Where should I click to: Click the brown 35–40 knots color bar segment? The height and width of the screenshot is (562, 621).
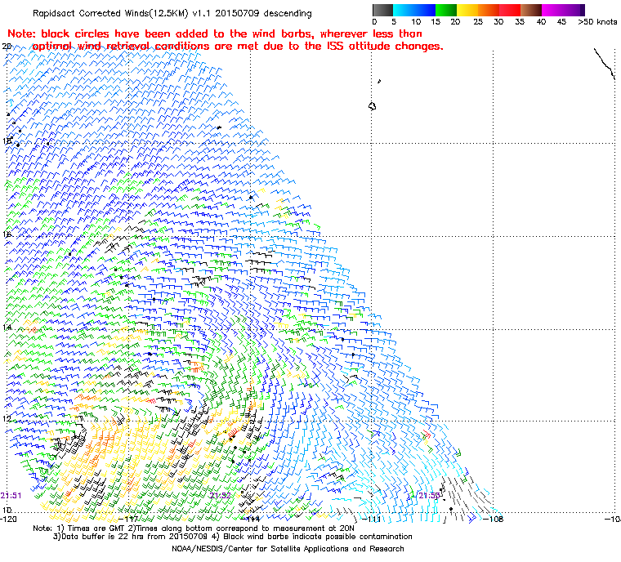coord(531,10)
